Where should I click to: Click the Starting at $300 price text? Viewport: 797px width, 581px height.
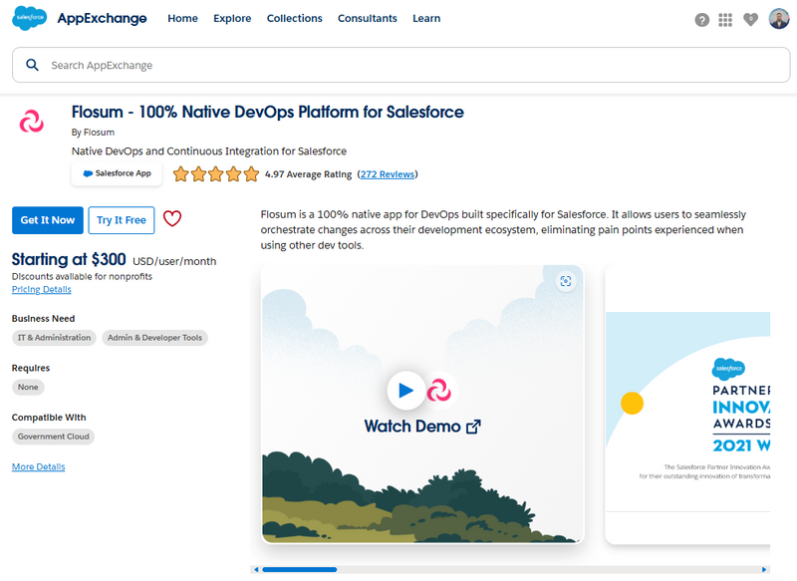pos(69,260)
